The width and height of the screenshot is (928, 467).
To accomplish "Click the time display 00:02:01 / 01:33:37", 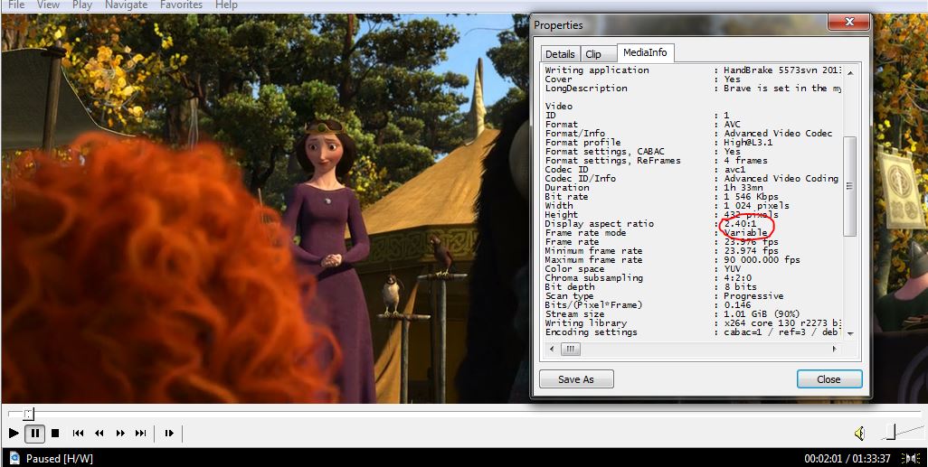I will [x=847, y=458].
